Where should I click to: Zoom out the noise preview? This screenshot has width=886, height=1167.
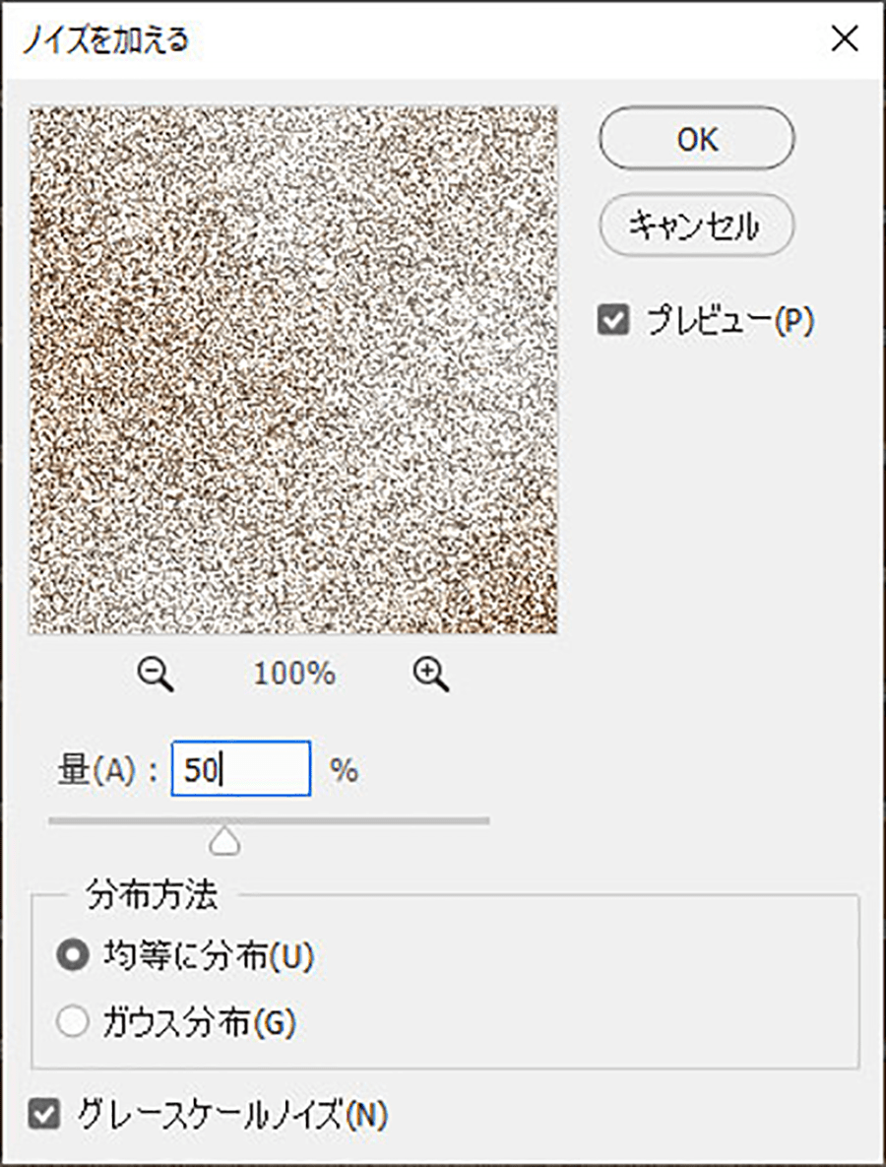coord(156,675)
